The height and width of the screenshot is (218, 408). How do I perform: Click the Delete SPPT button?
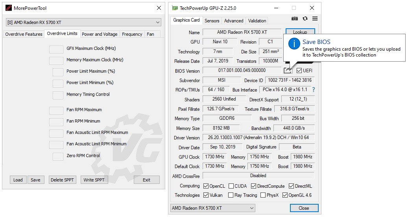coord(63,180)
